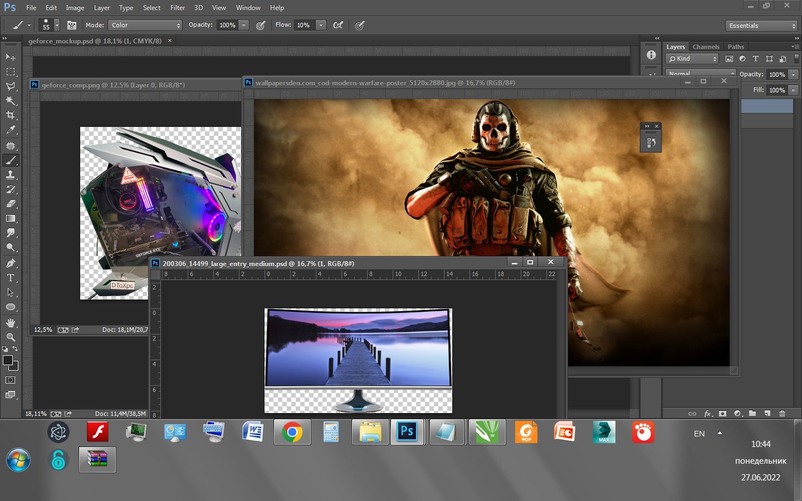802x501 pixels.
Task: Toggle pressure for size
Action: pyautogui.click(x=360, y=25)
